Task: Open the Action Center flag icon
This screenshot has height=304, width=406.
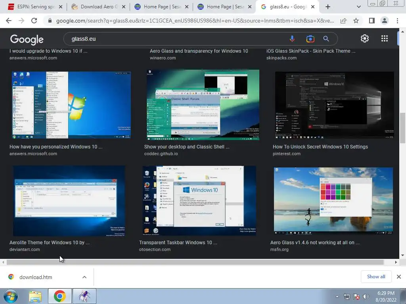Action: (x=356, y=296)
